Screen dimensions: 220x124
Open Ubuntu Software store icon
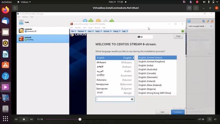tap(5, 65)
